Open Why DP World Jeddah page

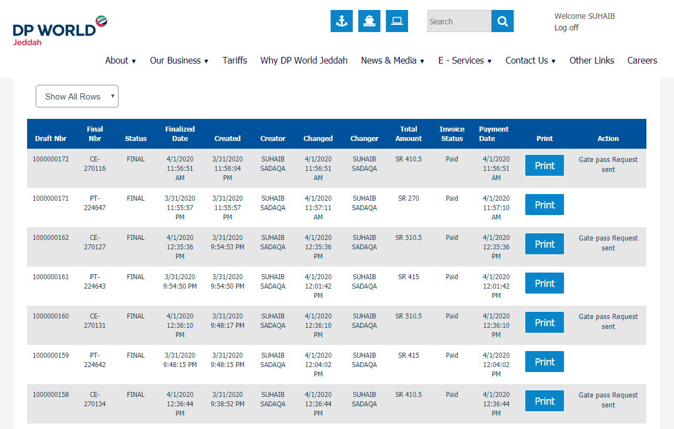[x=304, y=61]
